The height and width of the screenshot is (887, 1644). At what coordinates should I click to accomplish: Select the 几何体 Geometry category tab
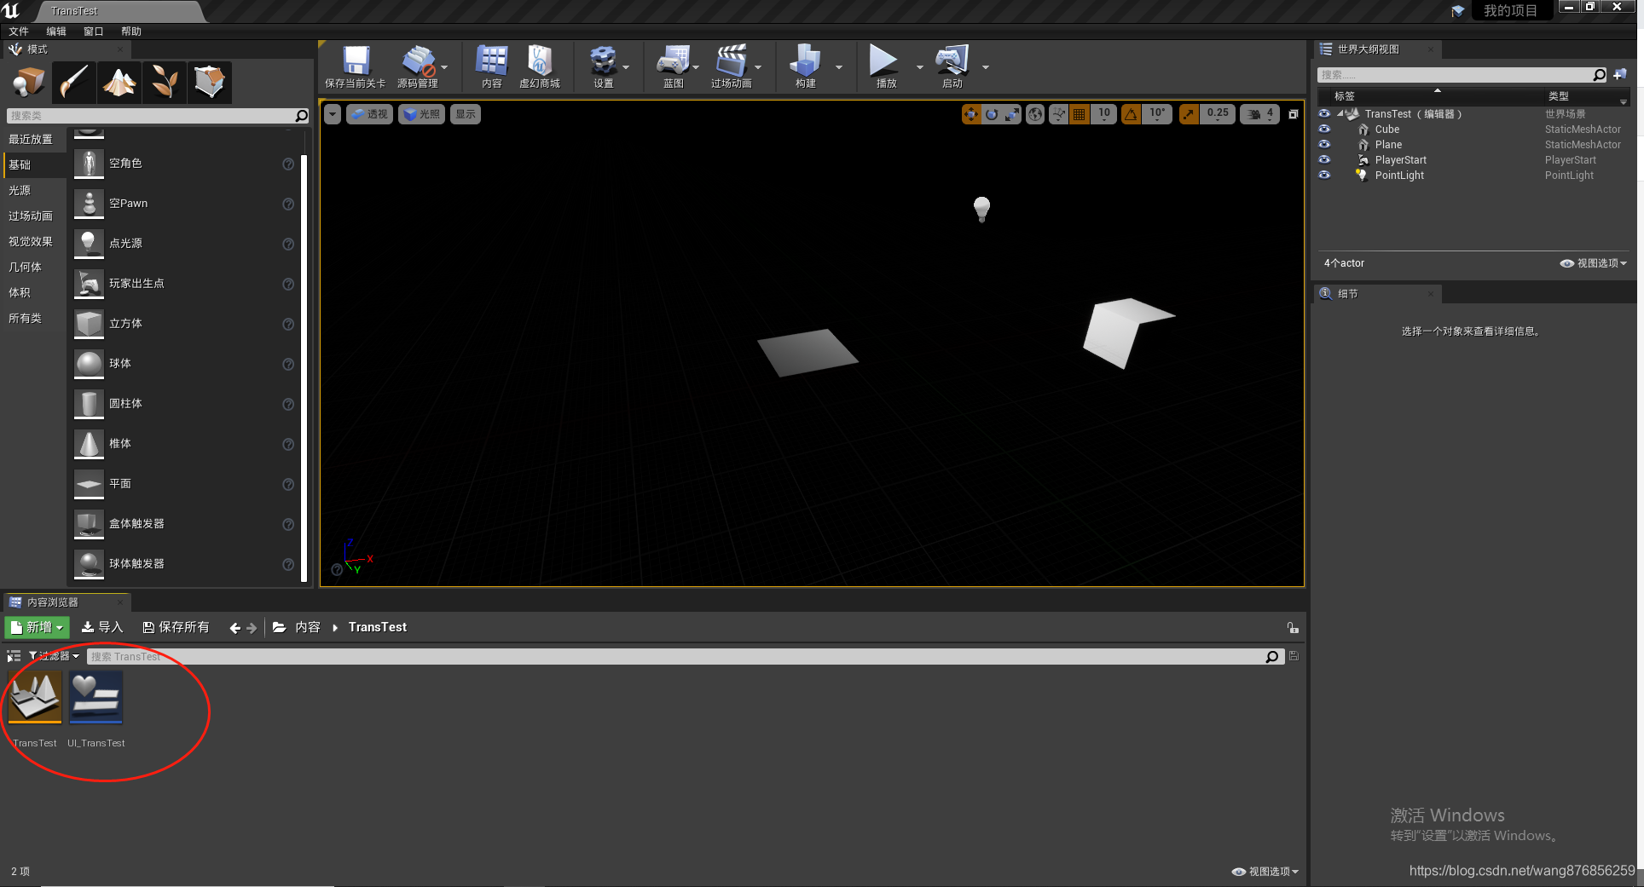coord(34,268)
